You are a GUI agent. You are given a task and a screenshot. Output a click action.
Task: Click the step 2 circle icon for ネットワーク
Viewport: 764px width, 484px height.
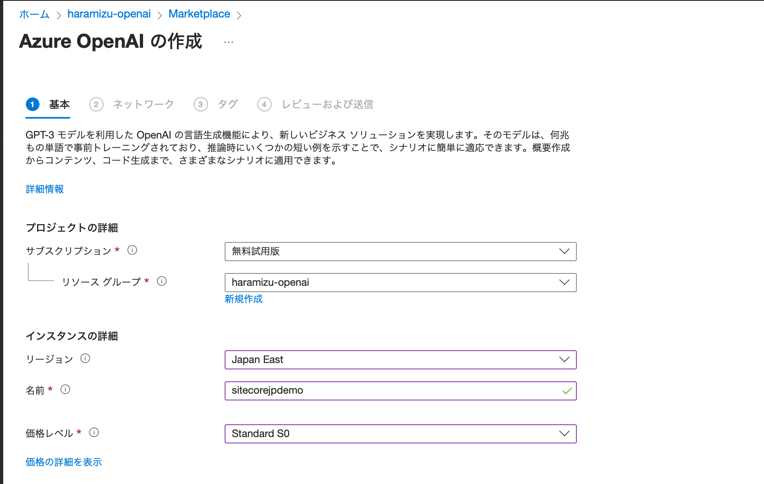96,104
